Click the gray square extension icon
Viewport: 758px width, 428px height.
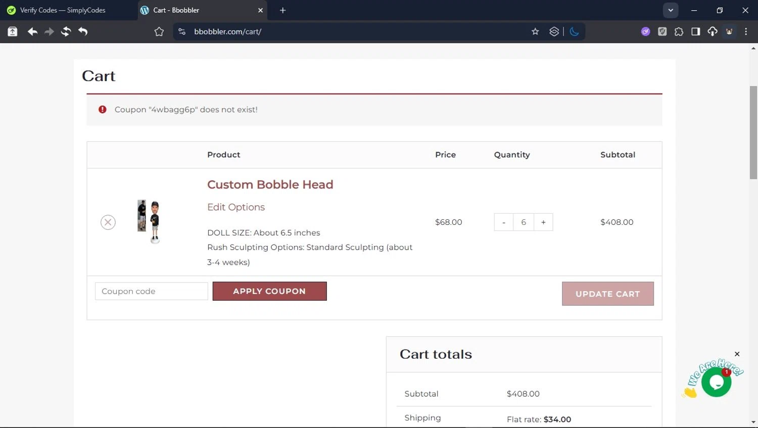[662, 31]
